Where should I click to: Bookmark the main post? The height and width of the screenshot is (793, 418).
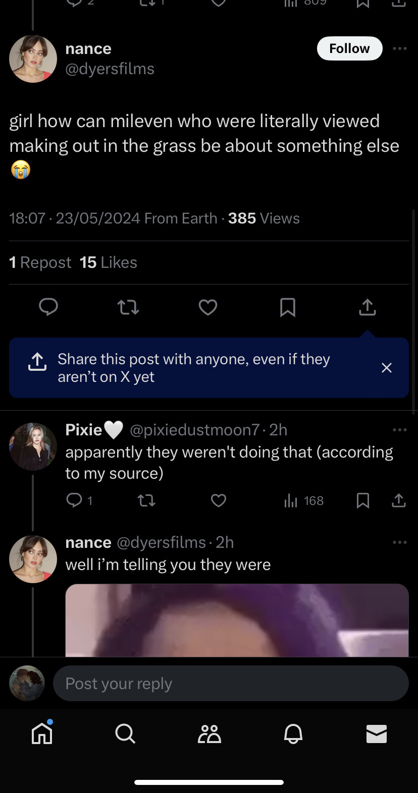click(x=287, y=307)
